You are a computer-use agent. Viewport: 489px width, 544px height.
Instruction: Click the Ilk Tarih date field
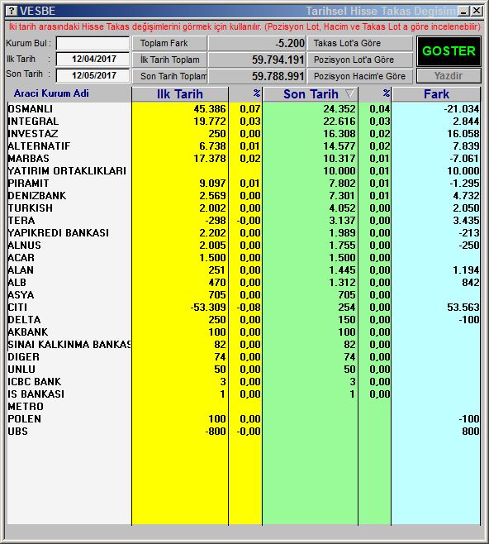point(93,59)
